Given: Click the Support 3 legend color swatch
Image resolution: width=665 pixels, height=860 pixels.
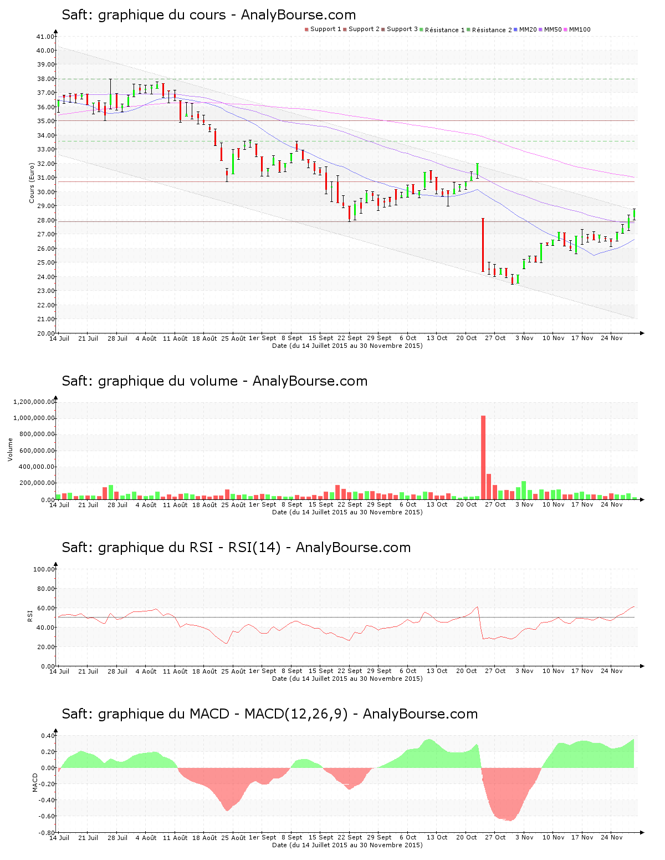Looking at the screenshot, I should pos(383,29).
